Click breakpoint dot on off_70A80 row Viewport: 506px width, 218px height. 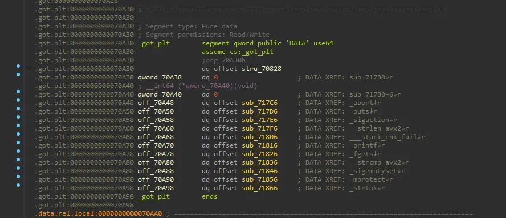pos(18,160)
